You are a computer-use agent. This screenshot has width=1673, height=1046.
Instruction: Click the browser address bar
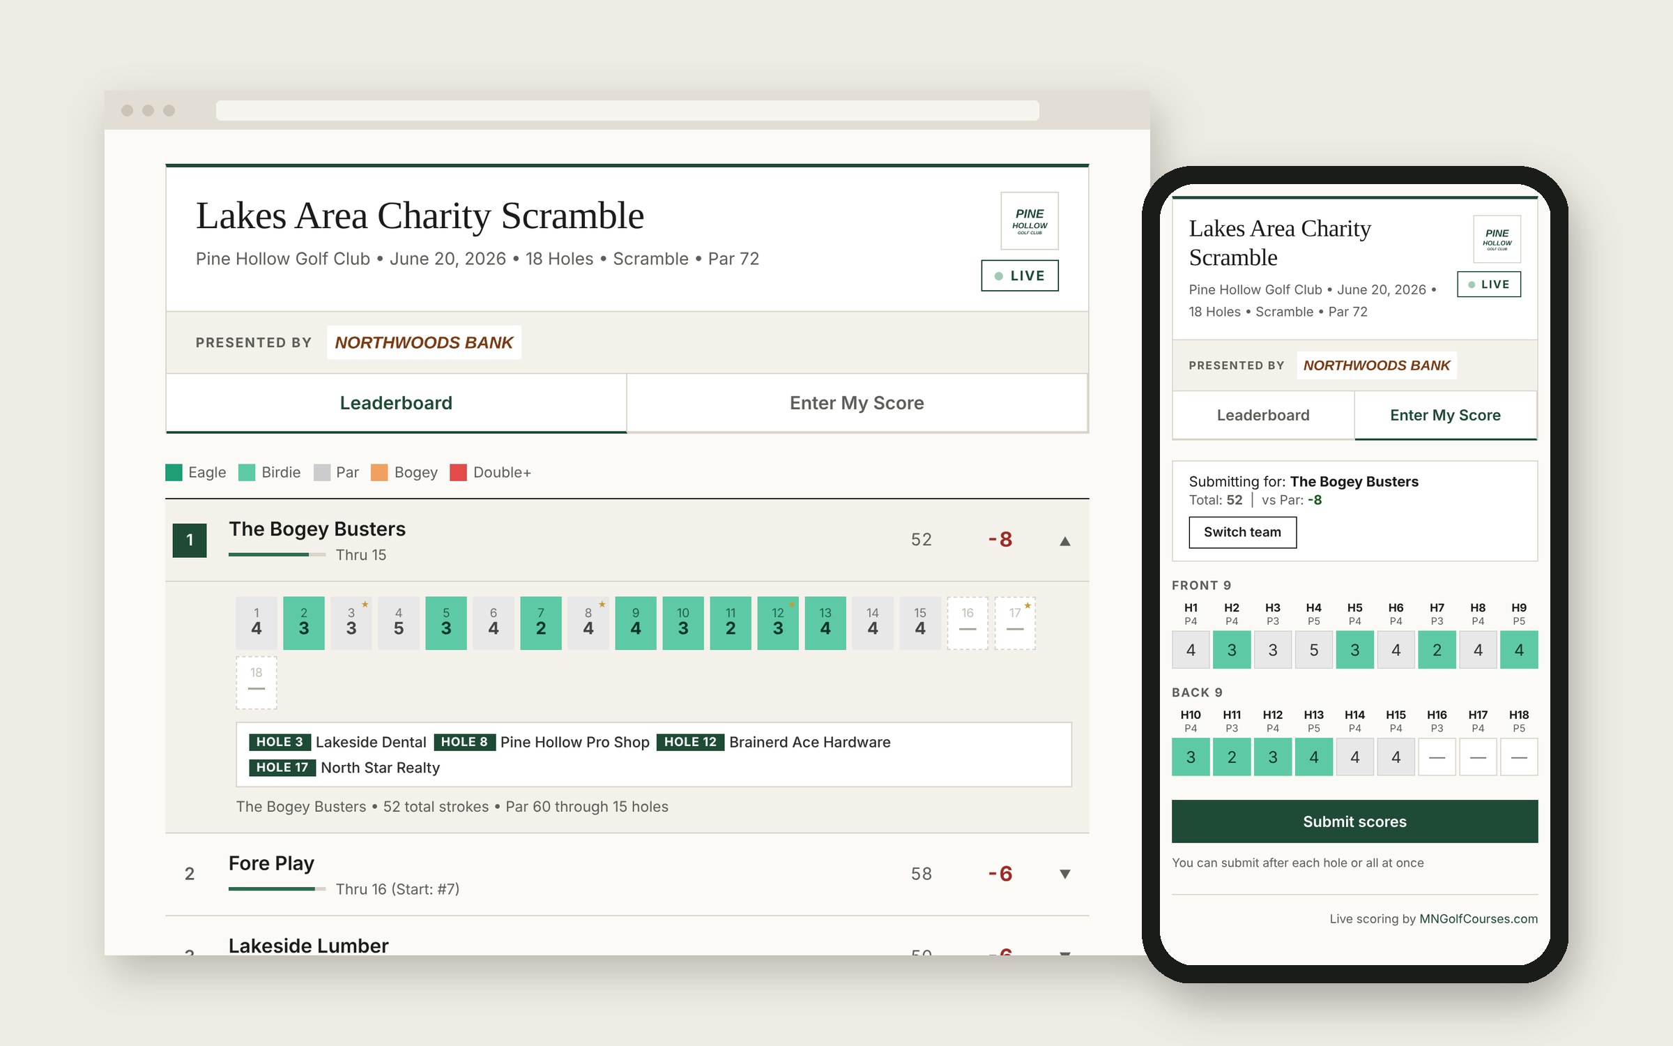(627, 110)
